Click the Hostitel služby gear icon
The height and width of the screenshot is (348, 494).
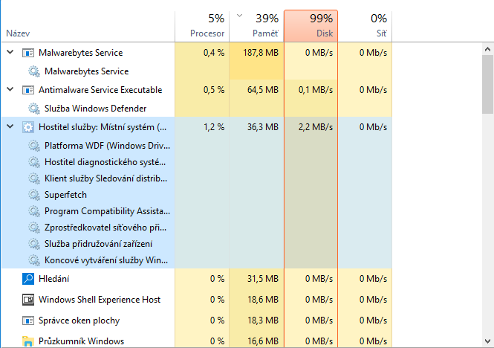click(28, 127)
